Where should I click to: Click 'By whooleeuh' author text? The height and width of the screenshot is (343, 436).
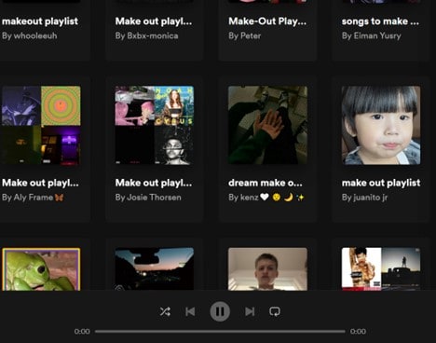pos(30,35)
